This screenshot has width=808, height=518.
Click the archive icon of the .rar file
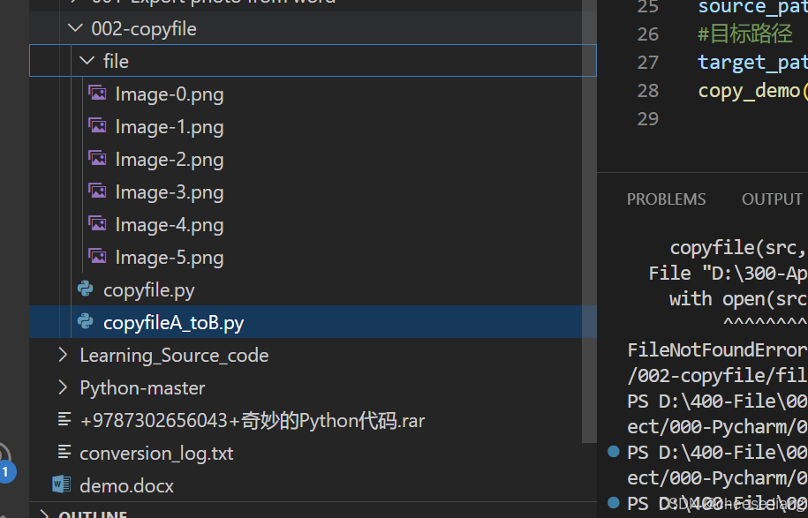tap(64, 420)
